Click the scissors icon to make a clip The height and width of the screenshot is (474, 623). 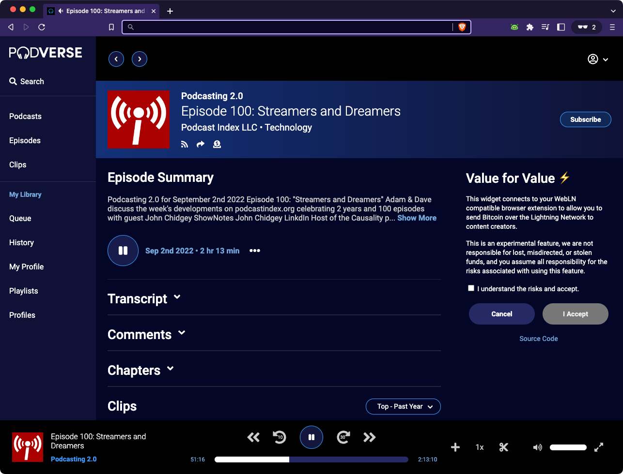503,447
